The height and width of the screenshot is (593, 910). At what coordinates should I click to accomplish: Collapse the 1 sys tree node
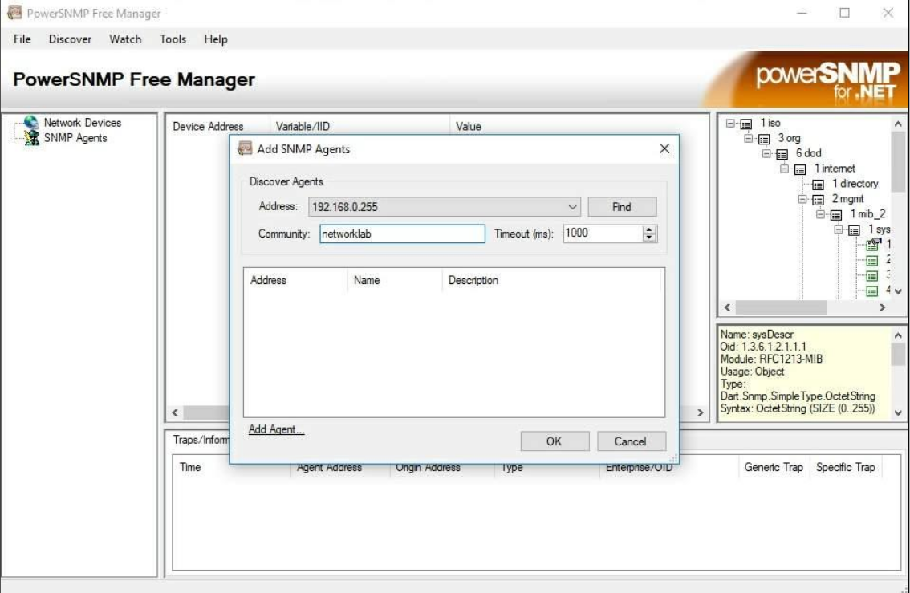839,229
